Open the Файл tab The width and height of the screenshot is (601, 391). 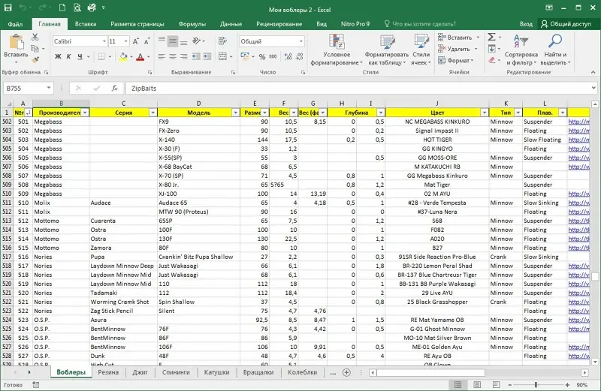tap(15, 24)
